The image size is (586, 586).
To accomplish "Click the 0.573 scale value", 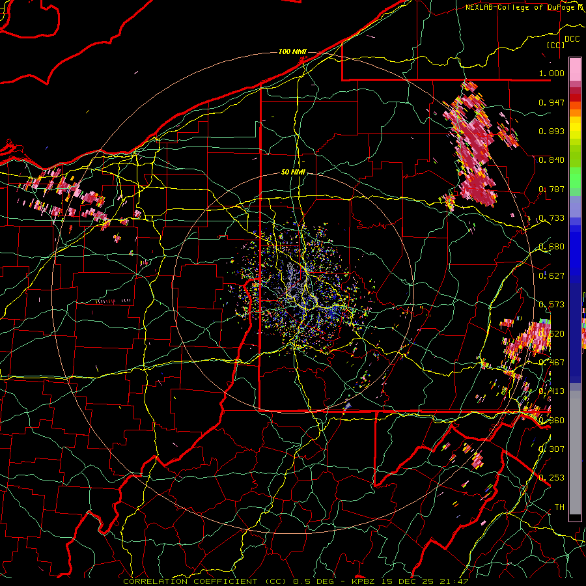I will click(x=551, y=305).
